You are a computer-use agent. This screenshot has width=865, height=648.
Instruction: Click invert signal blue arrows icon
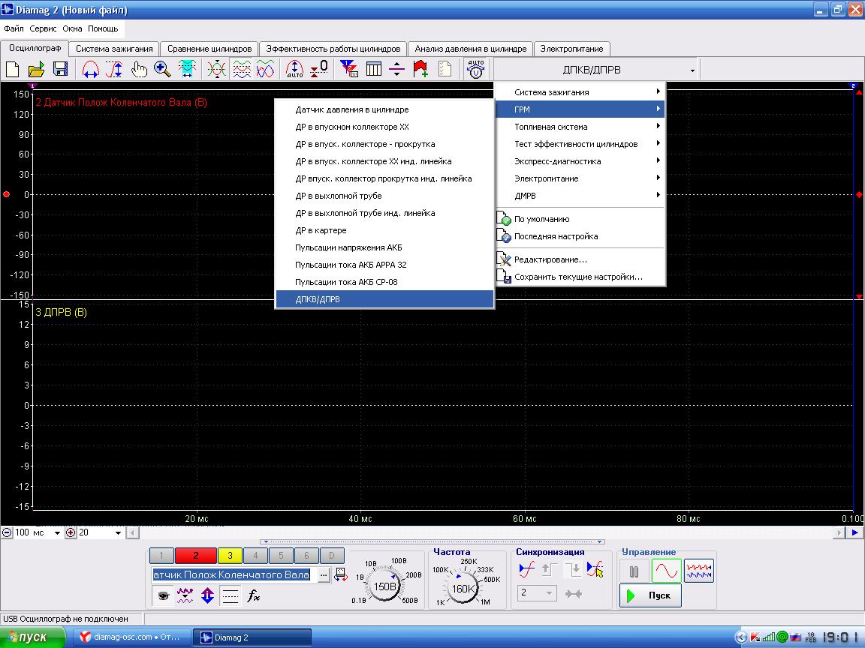[x=207, y=595]
